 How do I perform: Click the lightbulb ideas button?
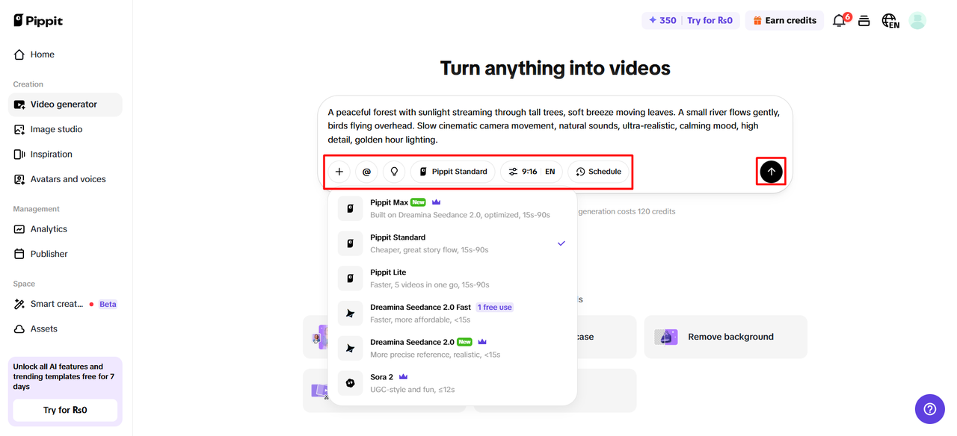click(394, 172)
